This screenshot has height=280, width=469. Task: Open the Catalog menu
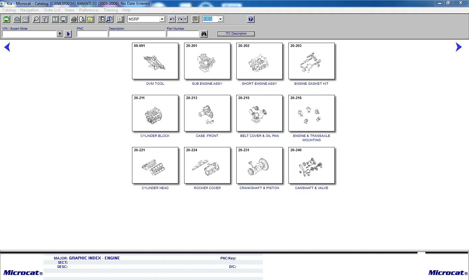9,10
